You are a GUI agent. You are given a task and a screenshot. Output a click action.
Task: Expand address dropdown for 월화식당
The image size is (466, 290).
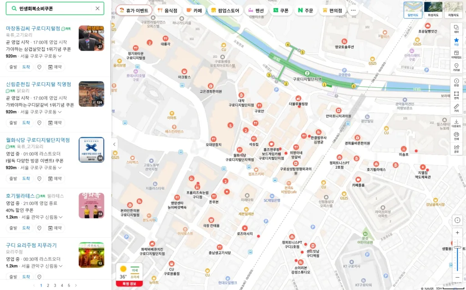(x=60, y=168)
